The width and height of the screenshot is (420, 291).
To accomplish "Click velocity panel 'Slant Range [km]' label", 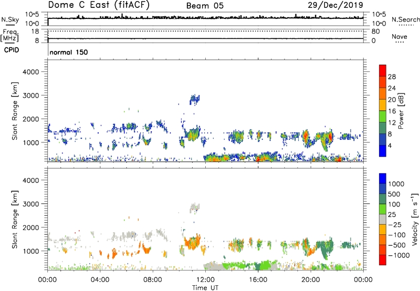I will pyautogui.click(x=15, y=220).
